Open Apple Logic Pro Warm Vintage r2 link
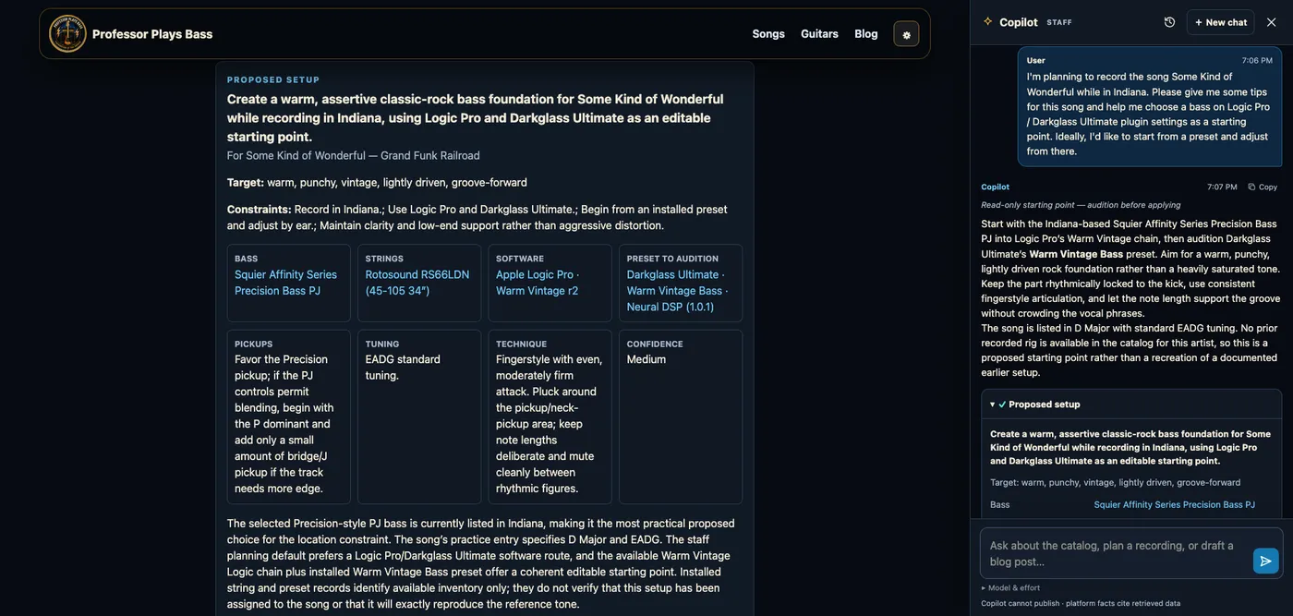 pyautogui.click(x=538, y=283)
